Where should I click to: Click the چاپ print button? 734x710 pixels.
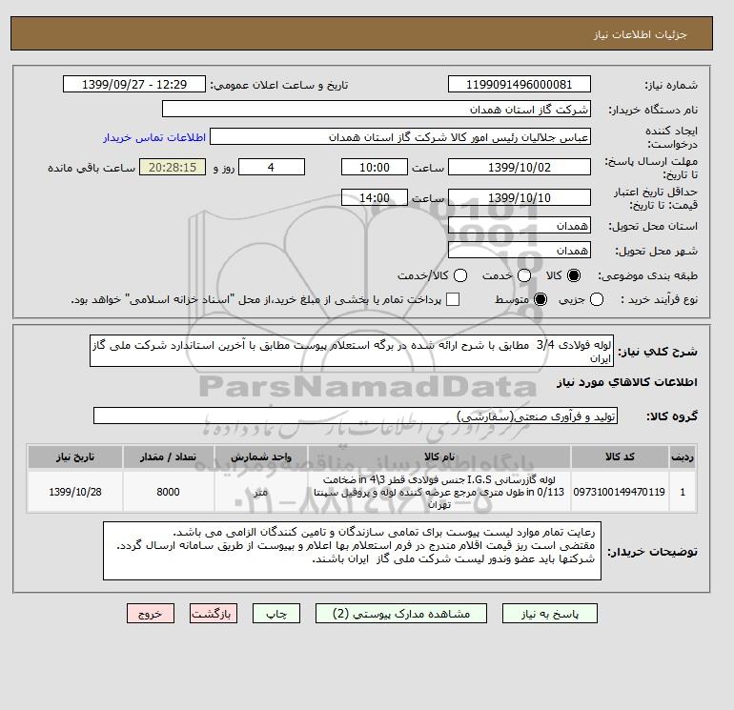(x=276, y=613)
